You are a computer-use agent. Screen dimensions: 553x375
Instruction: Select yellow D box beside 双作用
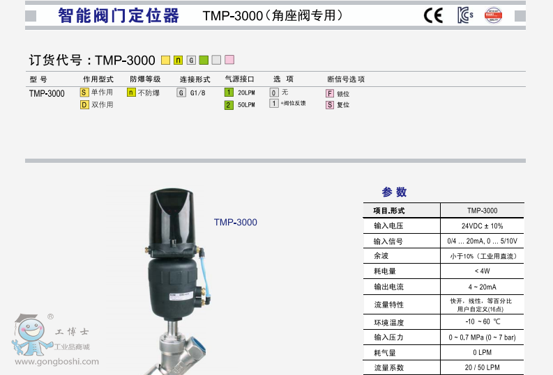tap(84, 105)
